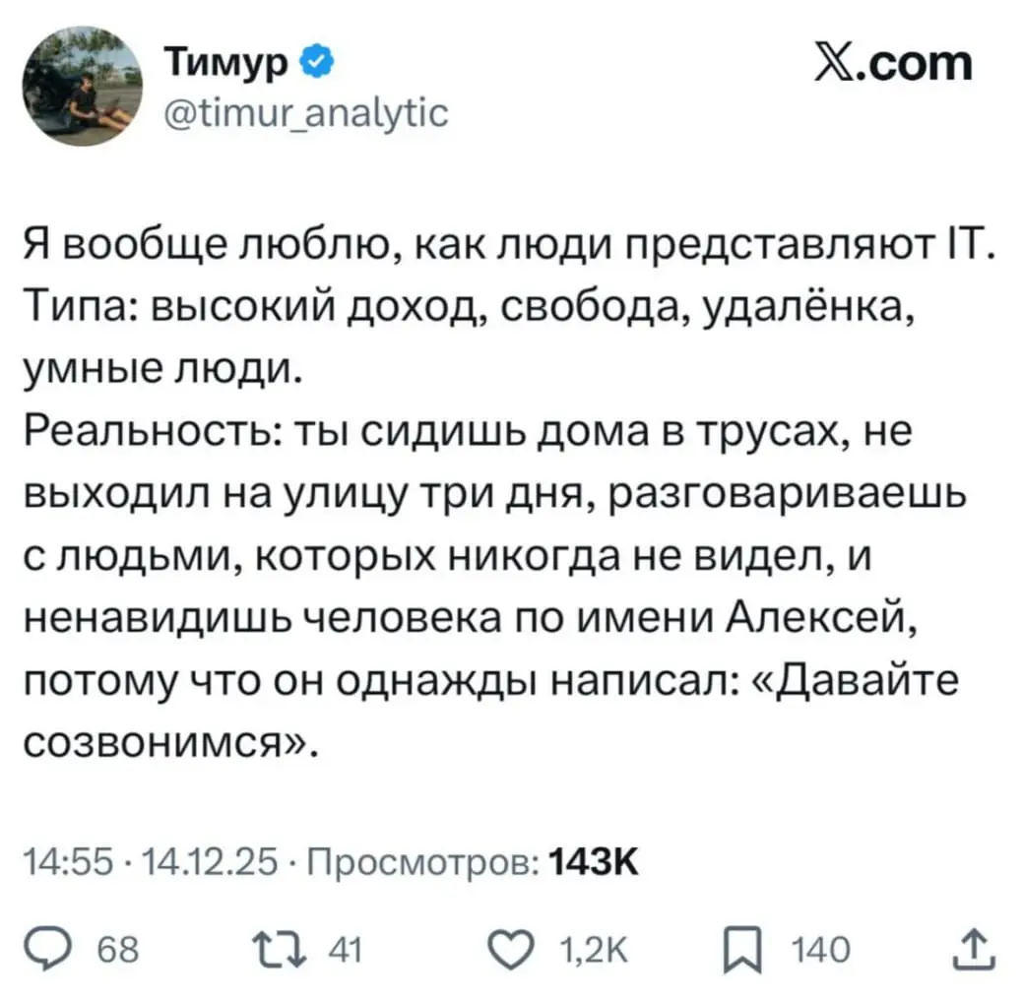Open the post via timestamp 14:55

click(x=67, y=860)
